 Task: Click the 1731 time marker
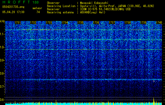click(x=18, y=23)
